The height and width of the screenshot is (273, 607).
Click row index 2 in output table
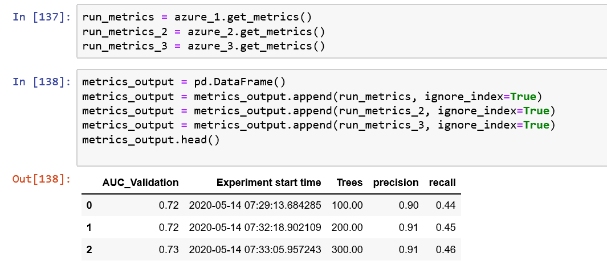point(89,250)
